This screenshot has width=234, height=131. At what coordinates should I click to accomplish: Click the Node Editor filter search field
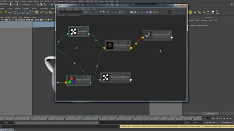point(71,12)
